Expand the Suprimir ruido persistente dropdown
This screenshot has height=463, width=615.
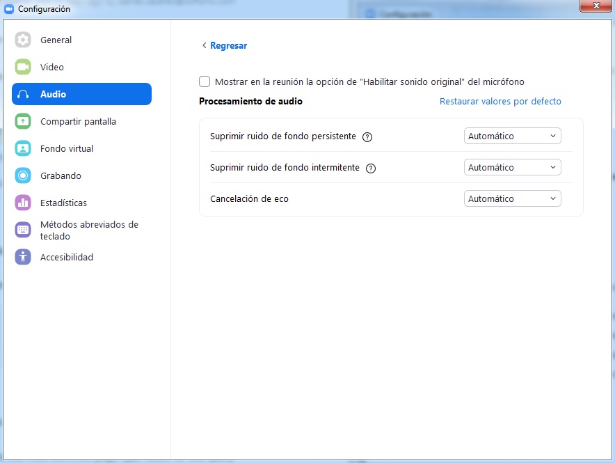click(x=512, y=136)
